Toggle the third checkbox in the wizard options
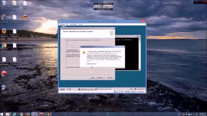The height and width of the screenshot is (116, 207). click(x=67, y=47)
